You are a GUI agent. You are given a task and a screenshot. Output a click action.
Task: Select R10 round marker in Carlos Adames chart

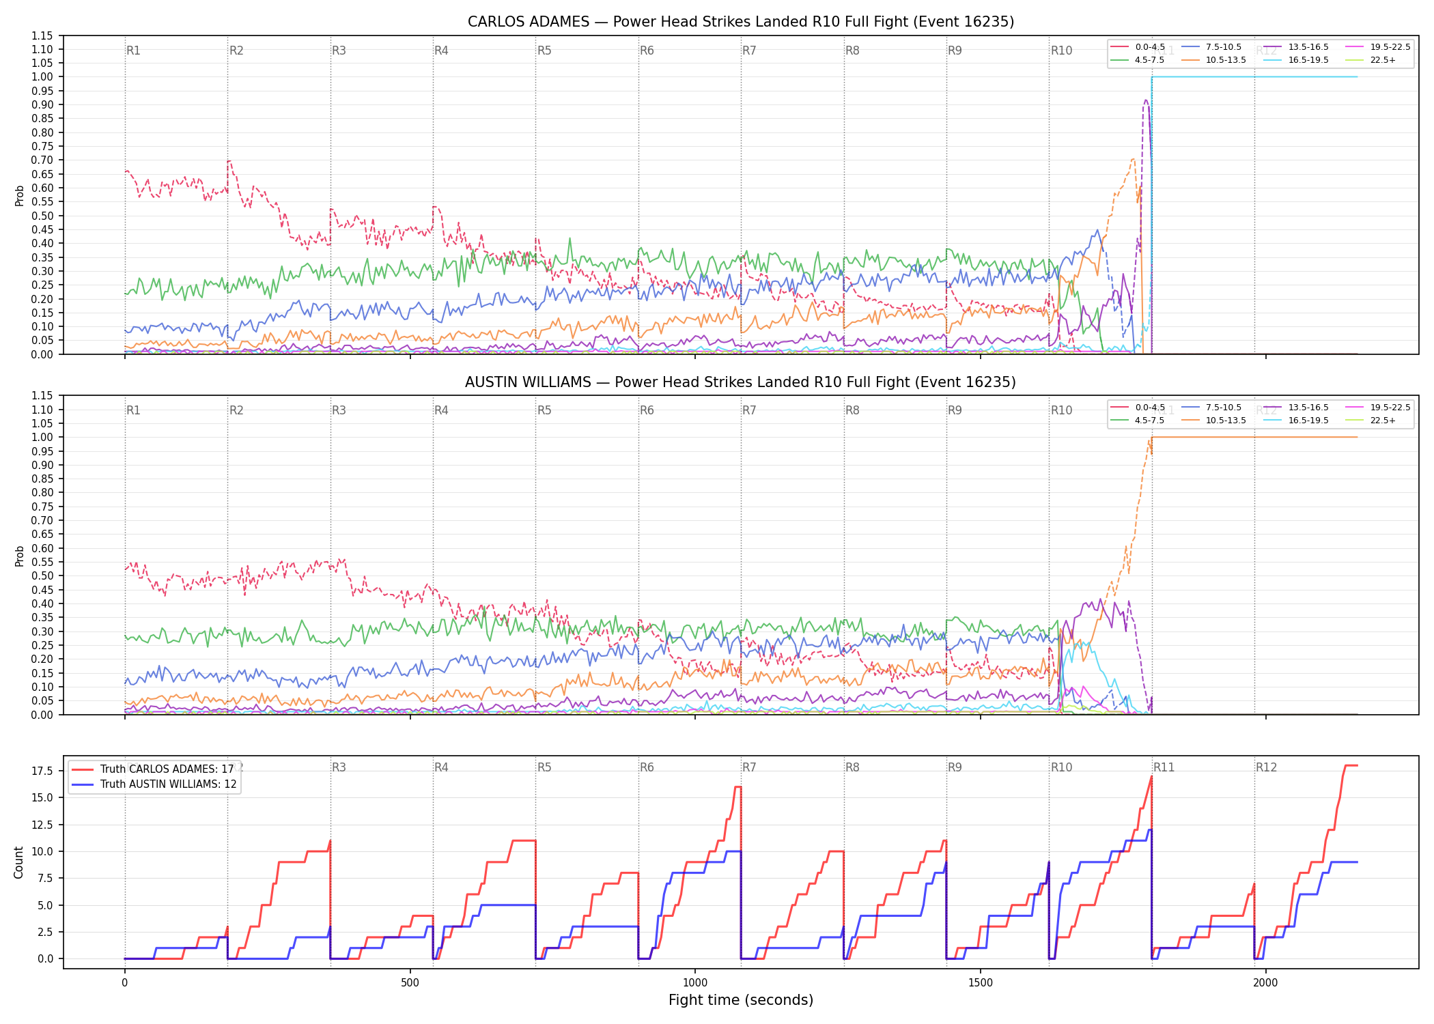tap(1061, 51)
